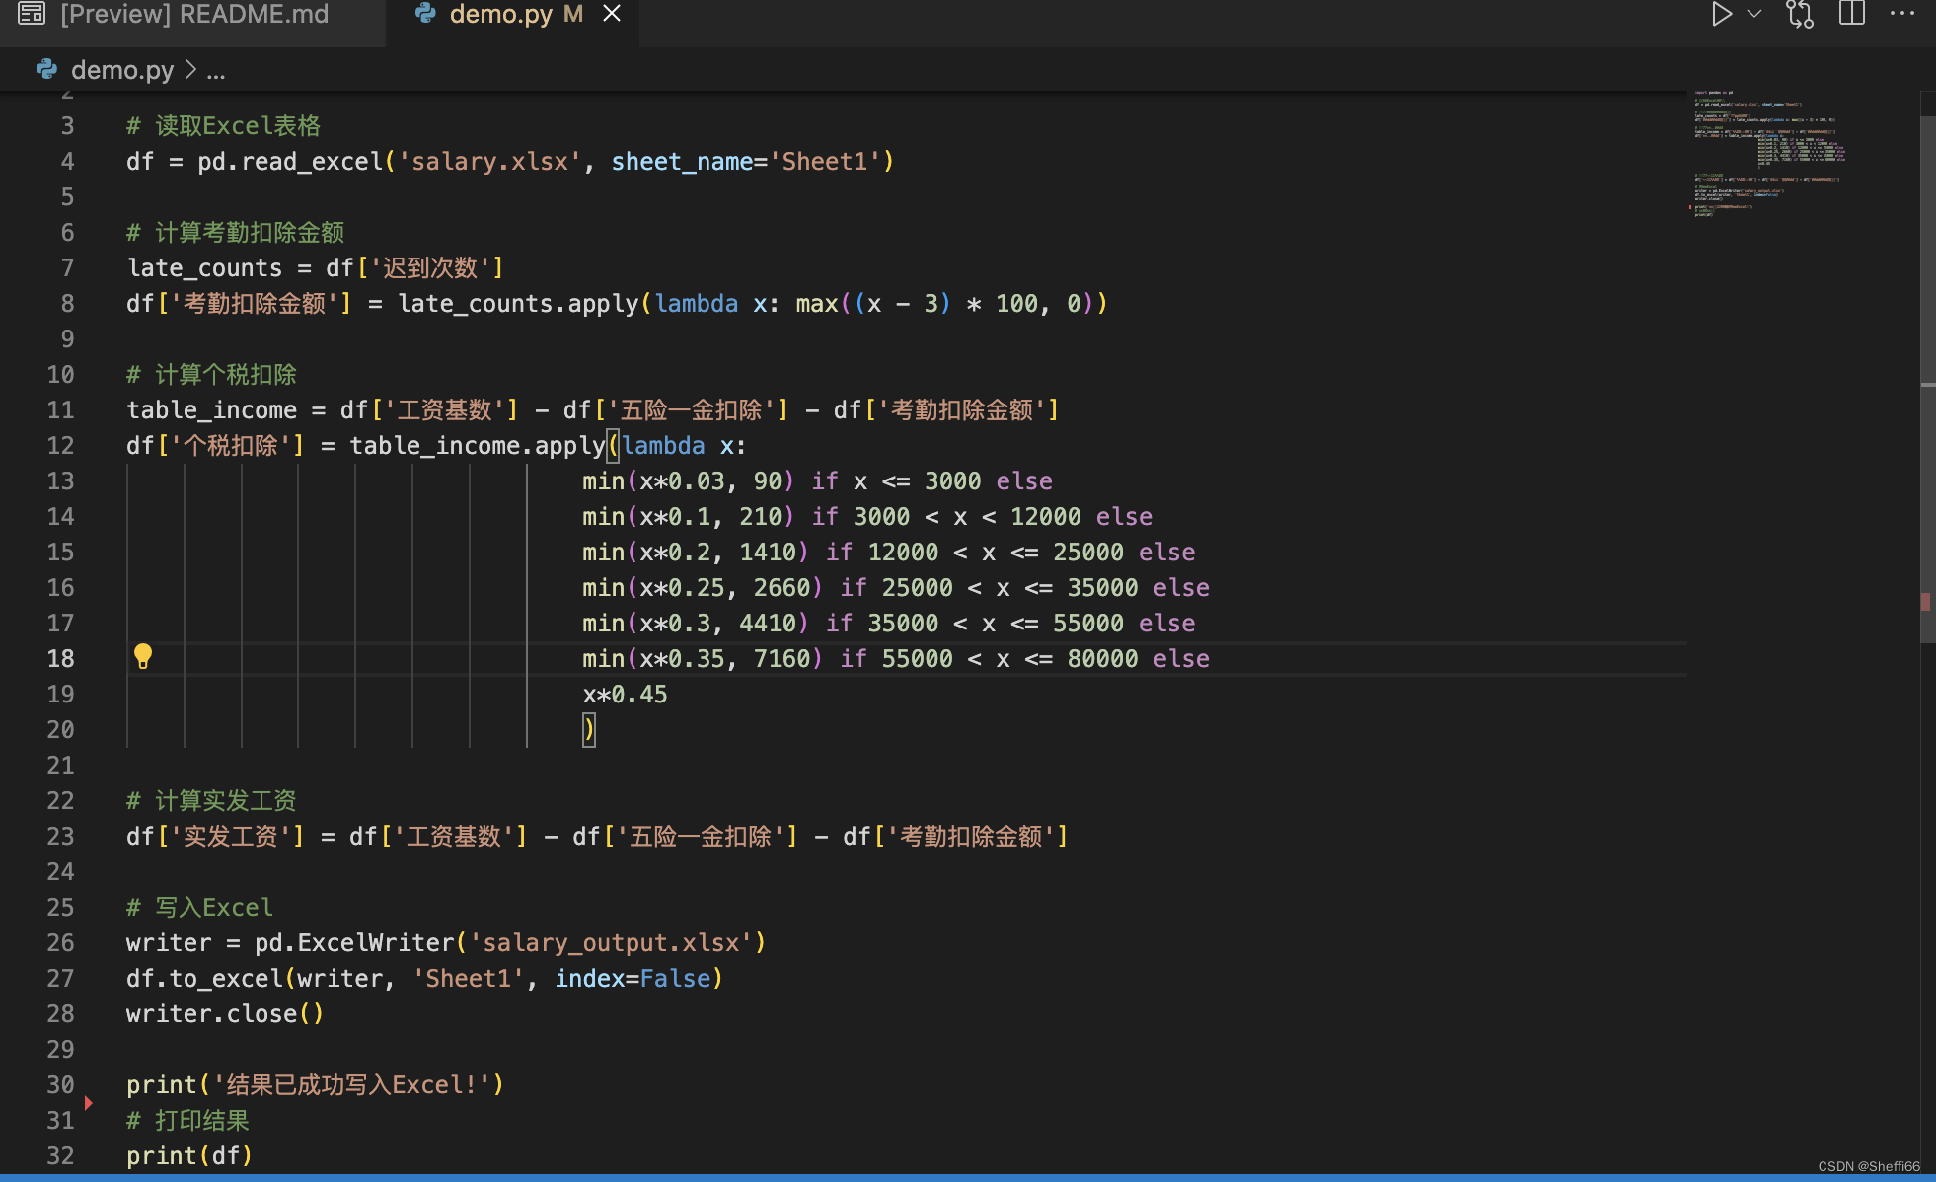Screen dimensions: 1936x1182
Task: Open the More Actions ellipsis menu
Action: 1902,14
